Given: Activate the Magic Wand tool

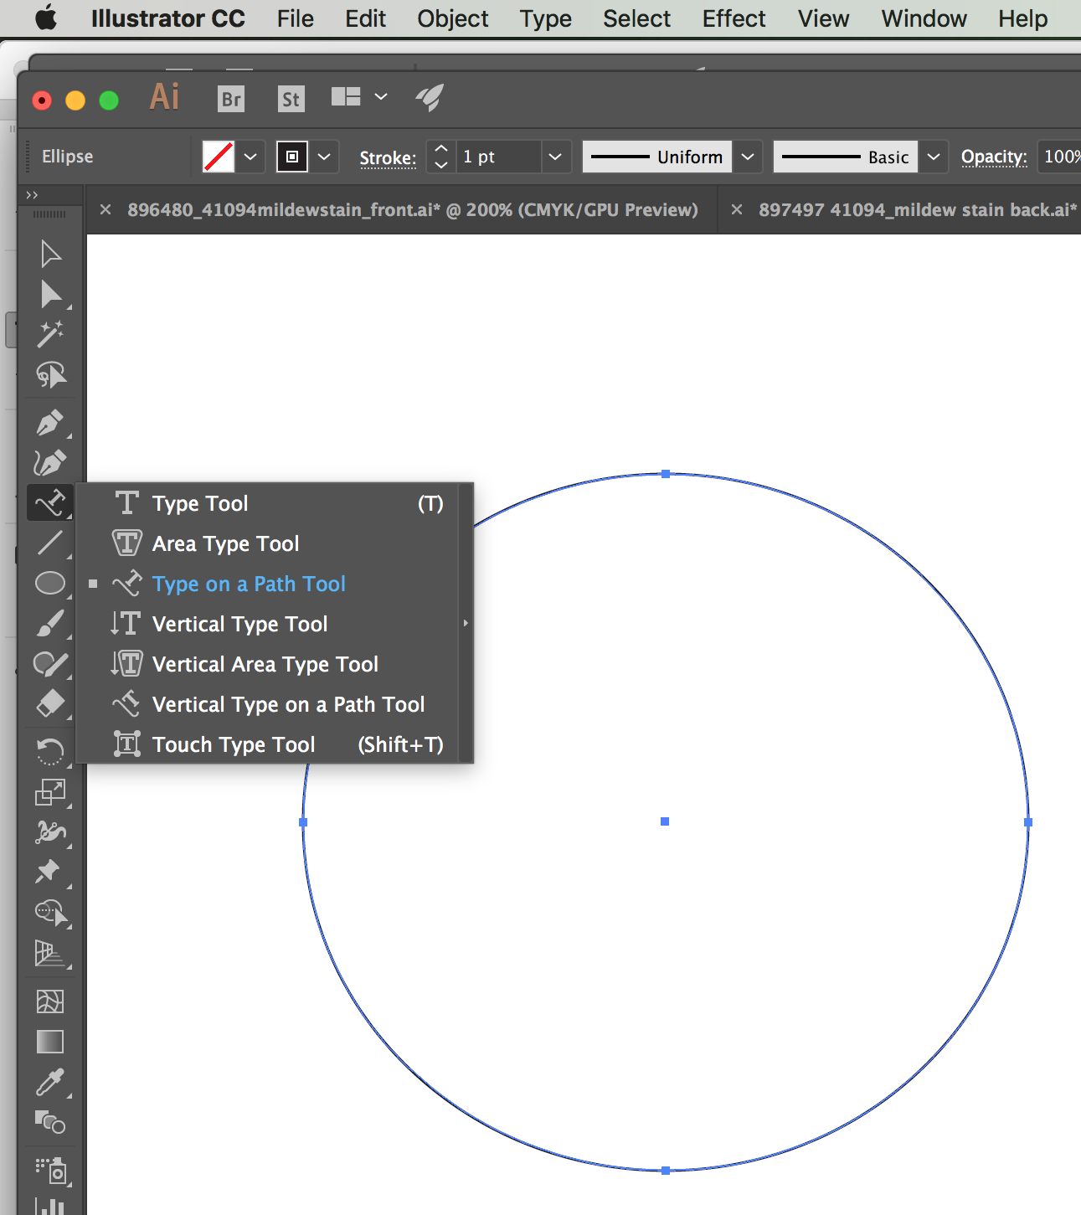Looking at the screenshot, I should coord(50,334).
